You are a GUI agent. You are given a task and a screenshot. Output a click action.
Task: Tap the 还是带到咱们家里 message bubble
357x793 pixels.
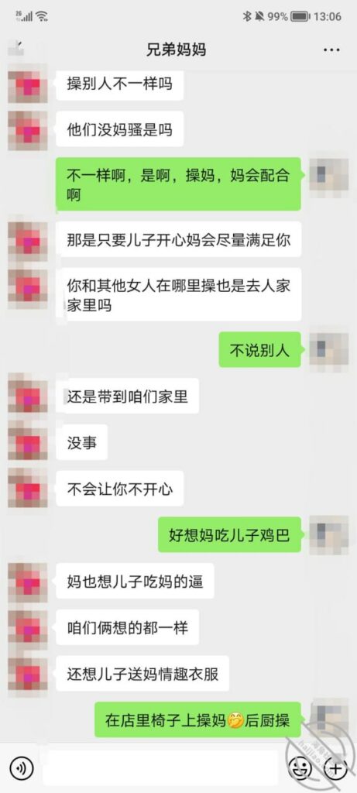pyautogui.click(x=128, y=396)
